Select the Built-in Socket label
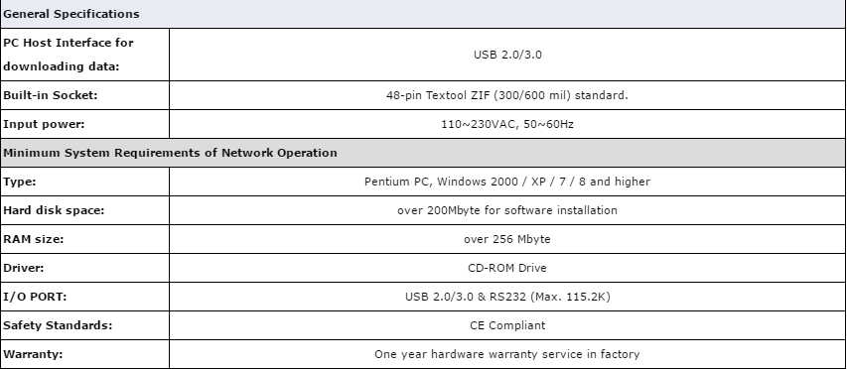Image resolution: width=847 pixels, height=369 pixels. (x=51, y=95)
